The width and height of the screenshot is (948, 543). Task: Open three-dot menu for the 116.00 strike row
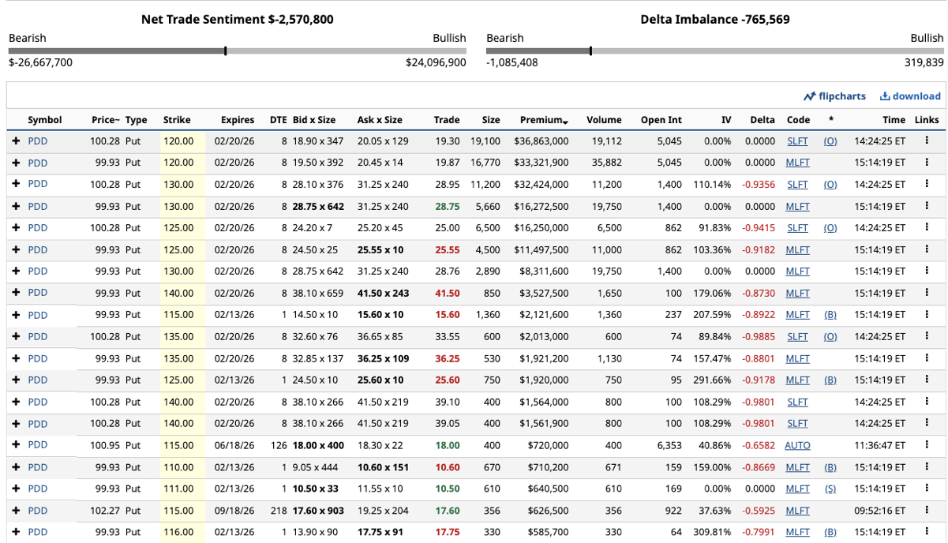point(927,532)
